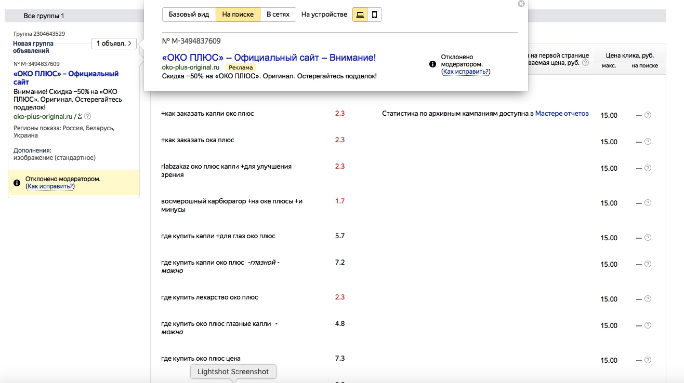This screenshot has width=684, height=383.
Task: Click help icon for 'капли око плюс -глазной' row
Action: tap(648, 264)
